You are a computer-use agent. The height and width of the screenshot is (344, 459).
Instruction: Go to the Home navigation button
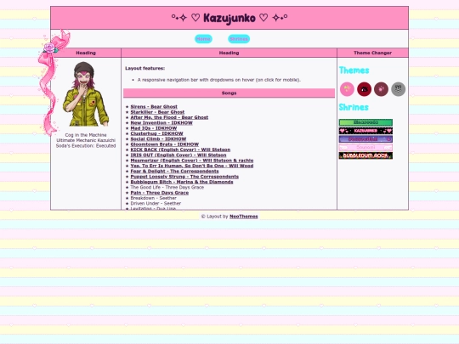(203, 39)
